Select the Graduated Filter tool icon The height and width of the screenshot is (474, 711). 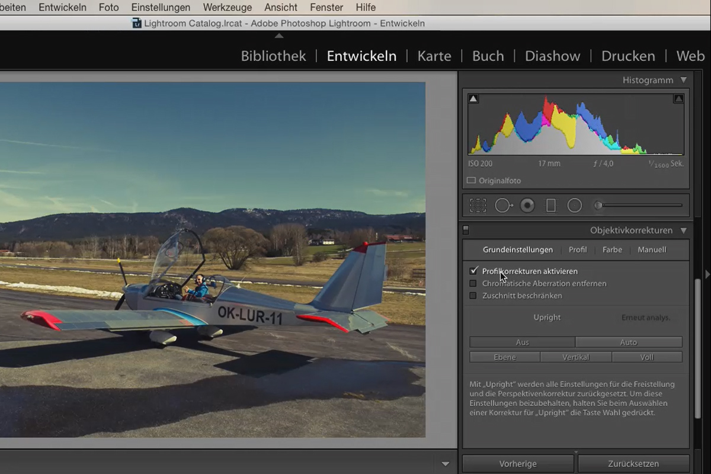coord(551,206)
